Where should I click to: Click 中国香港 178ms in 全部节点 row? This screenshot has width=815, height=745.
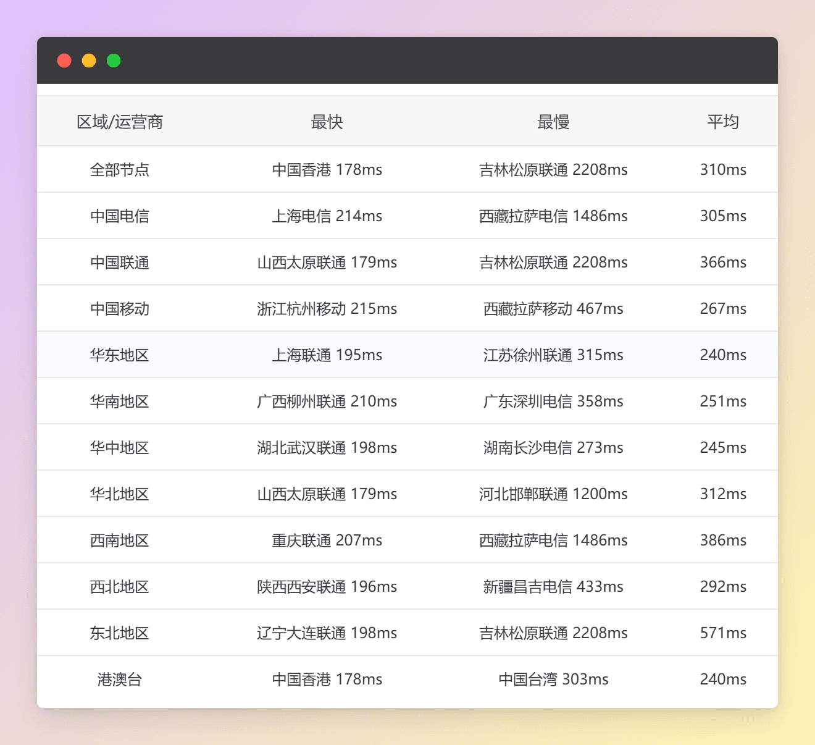(x=327, y=169)
